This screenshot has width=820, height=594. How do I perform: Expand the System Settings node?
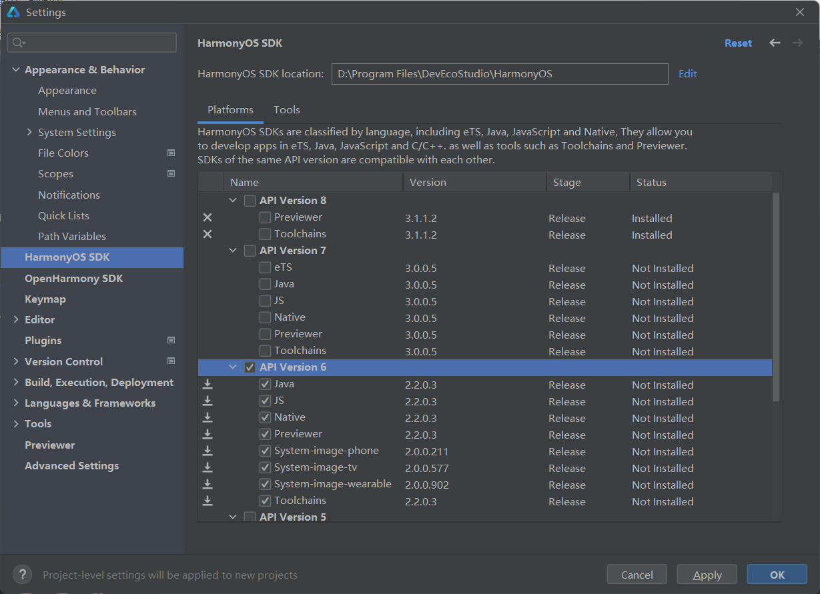coord(29,132)
